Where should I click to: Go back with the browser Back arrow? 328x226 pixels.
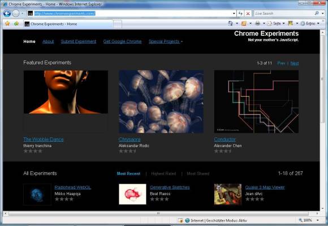click(x=7, y=14)
